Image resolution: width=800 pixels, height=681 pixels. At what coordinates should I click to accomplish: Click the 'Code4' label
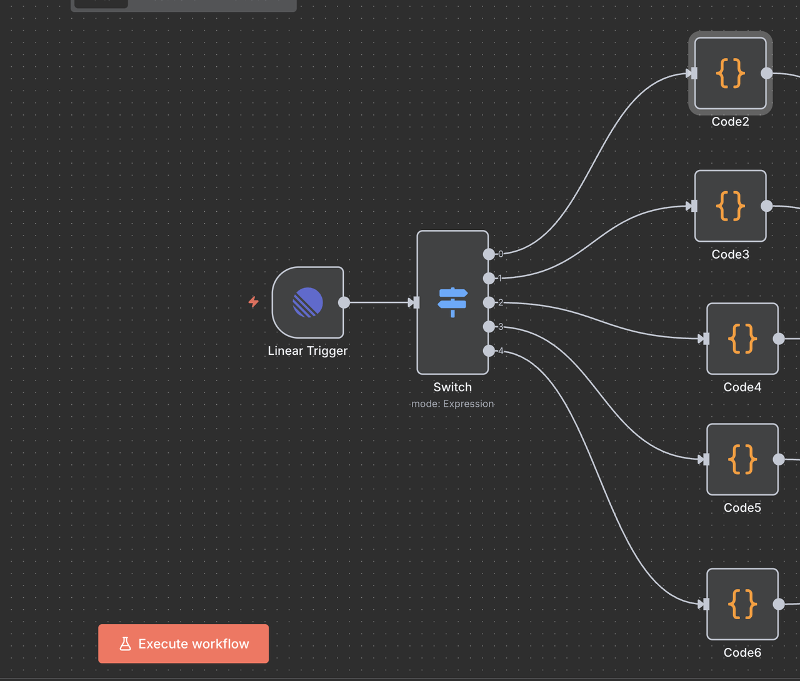pyautogui.click(x=742, y=387)
